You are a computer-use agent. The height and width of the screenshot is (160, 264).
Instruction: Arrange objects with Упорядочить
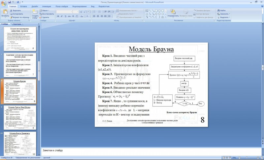pyautogui.click(x=173, y=13)
